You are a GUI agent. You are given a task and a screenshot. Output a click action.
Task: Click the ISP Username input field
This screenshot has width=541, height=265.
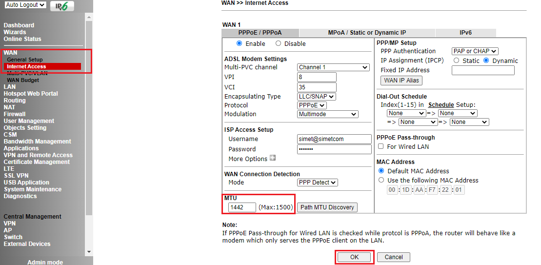point(334,139)
